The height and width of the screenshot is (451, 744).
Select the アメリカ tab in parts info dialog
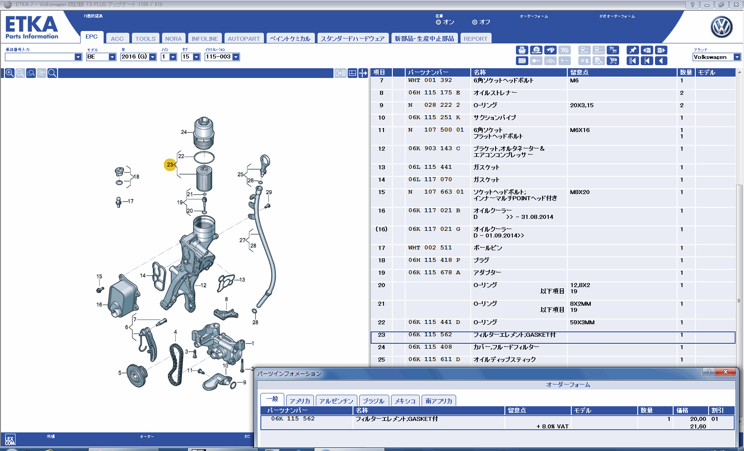point(300,401)
